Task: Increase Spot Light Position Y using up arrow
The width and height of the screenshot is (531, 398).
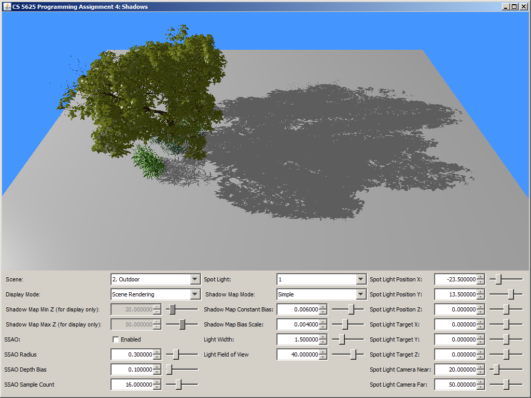Action: click(x=481, y=292)
